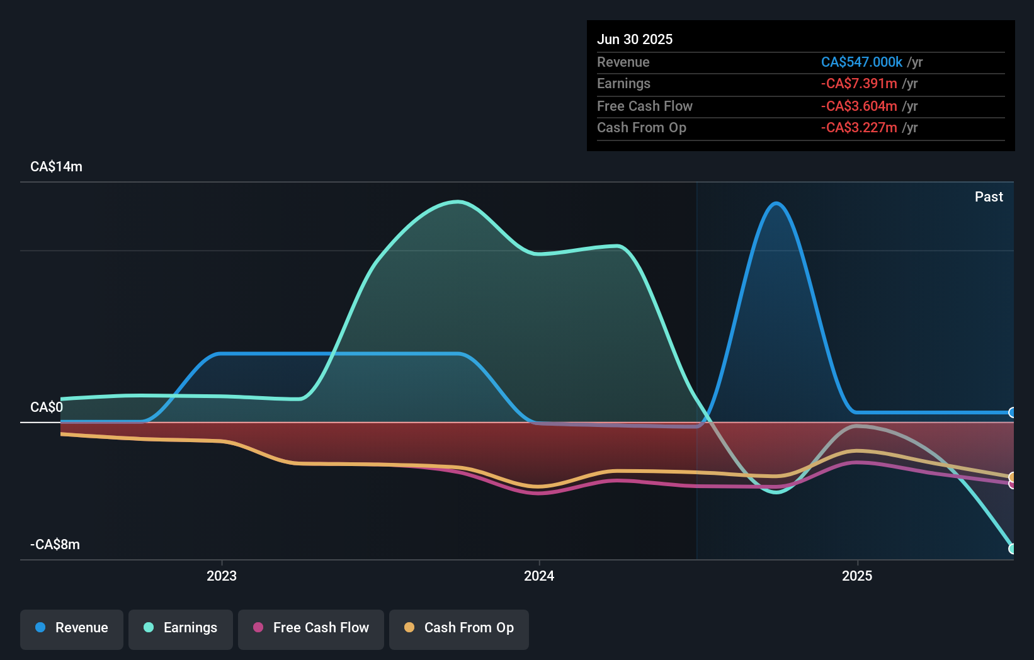Select the Revenue endpoint marker on the chart
This screenshot has height=660, width=1034.
point(1012,412)
